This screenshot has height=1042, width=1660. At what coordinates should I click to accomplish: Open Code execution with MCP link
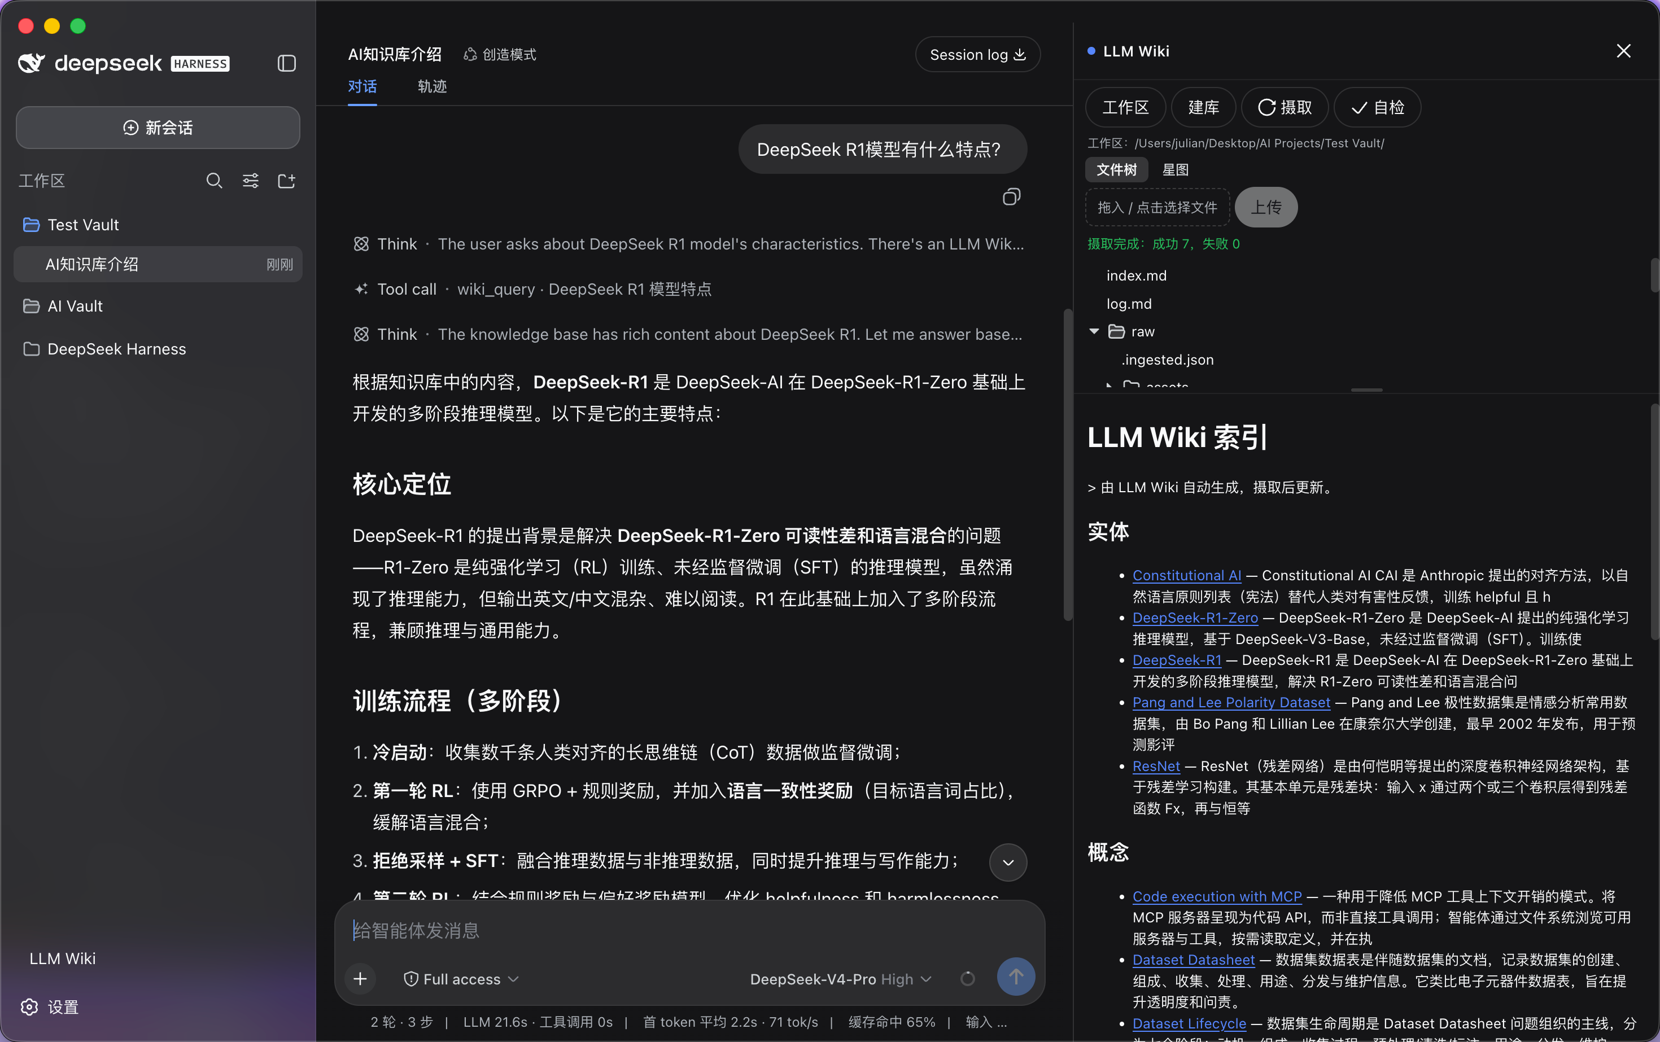pyautogui.click(x=1217, y=896)
